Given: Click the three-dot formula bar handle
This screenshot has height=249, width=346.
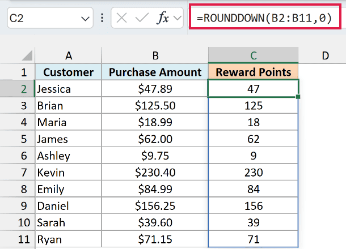Looking at the screenshot, I should (x=102, y=18).
